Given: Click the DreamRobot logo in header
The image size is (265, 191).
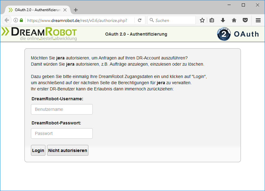Looking at the screenshot, I should [39, 34].
